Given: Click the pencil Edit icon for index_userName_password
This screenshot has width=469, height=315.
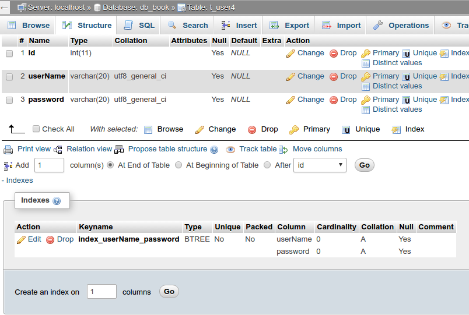Looking at the screenshot, I should 21,239.
